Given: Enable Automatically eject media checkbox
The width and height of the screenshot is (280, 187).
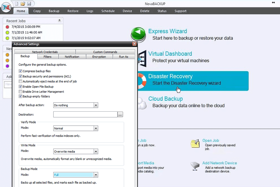Looking at the screenshot, I should [20, 81].
